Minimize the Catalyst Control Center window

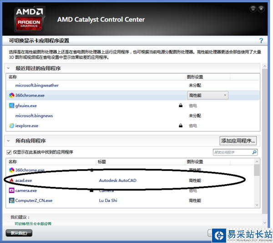click(253, 9)
